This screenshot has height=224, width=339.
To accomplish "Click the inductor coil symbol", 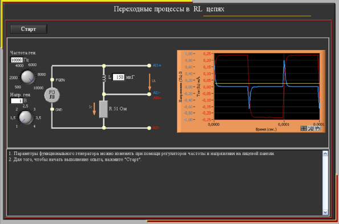I will [x=104, y=78].
